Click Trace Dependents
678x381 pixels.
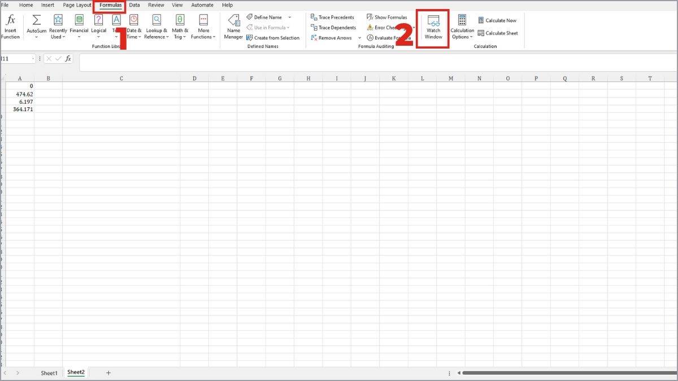point(333,28)
